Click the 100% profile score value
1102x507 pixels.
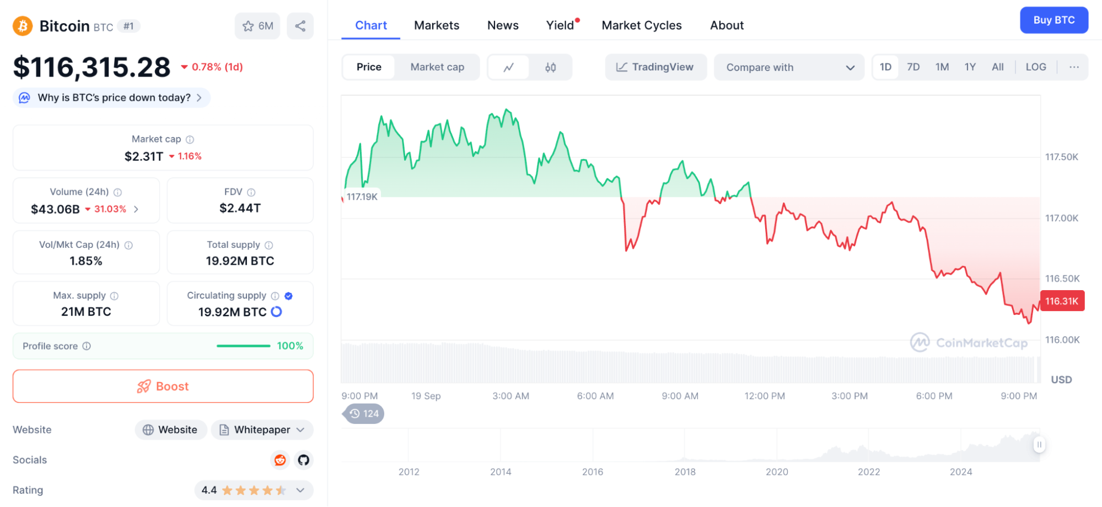(x=290, y=346)
